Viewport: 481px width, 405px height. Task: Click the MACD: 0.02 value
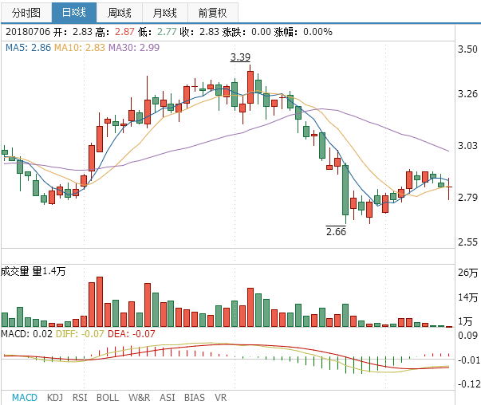[x=26, y=333]
